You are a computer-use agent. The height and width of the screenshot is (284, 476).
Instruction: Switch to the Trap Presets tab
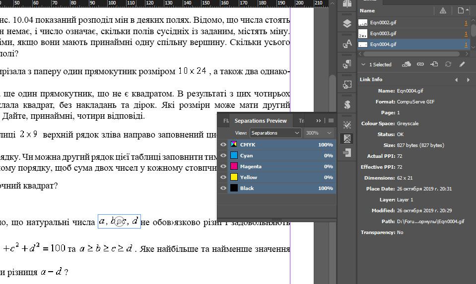pos(301,121)
